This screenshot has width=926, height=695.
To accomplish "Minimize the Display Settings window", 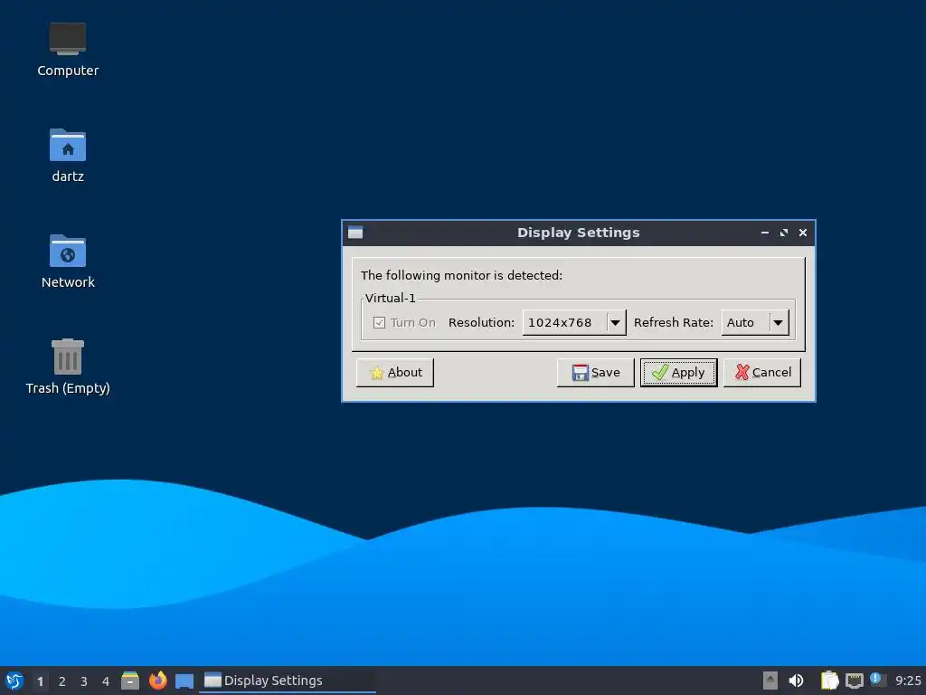I will [x=765, y=233].
